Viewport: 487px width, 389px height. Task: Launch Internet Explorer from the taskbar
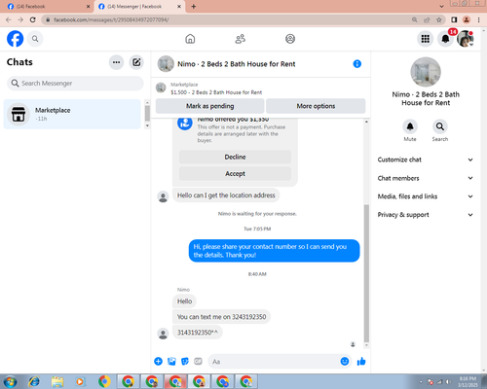34,381
